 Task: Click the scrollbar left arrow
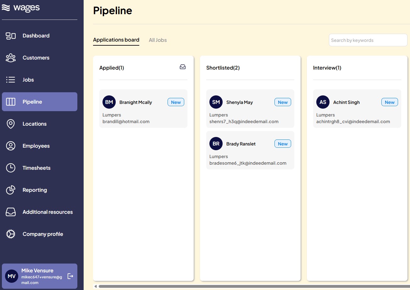[x=96, y=286]
